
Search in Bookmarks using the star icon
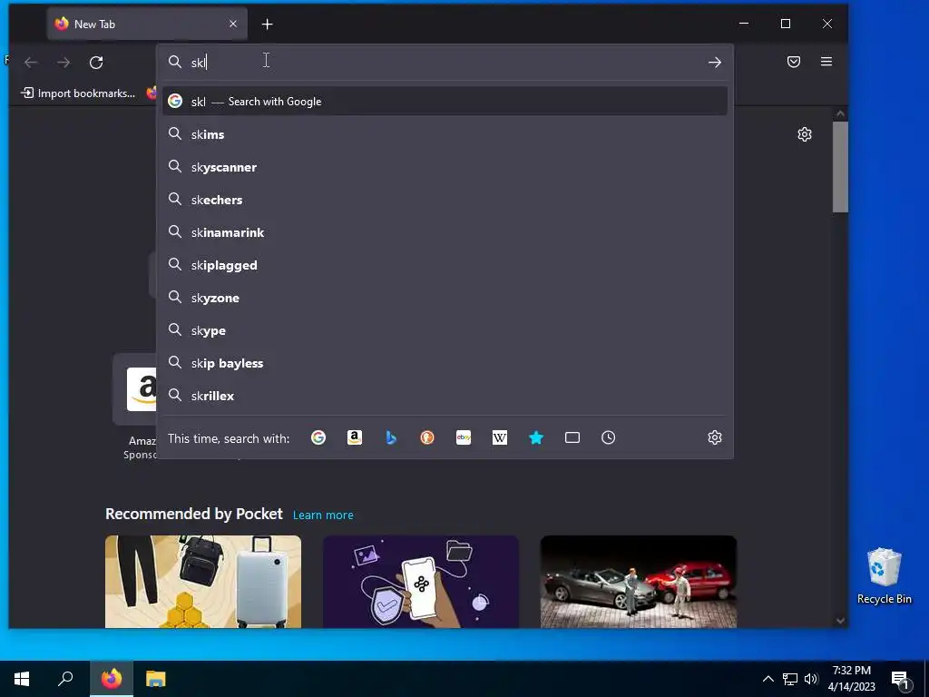[x=536, y=438]
